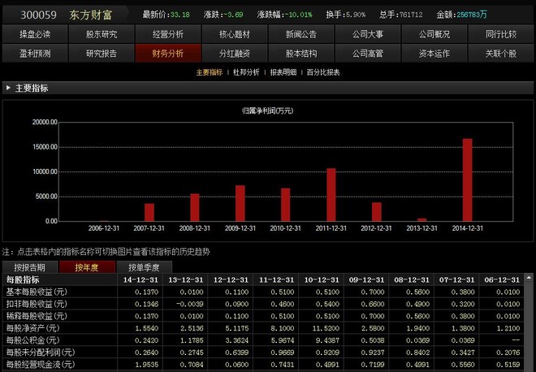Click the amount value 256783万
The image size is (536, 372).
pyautogui.click(x=472, y=15)
